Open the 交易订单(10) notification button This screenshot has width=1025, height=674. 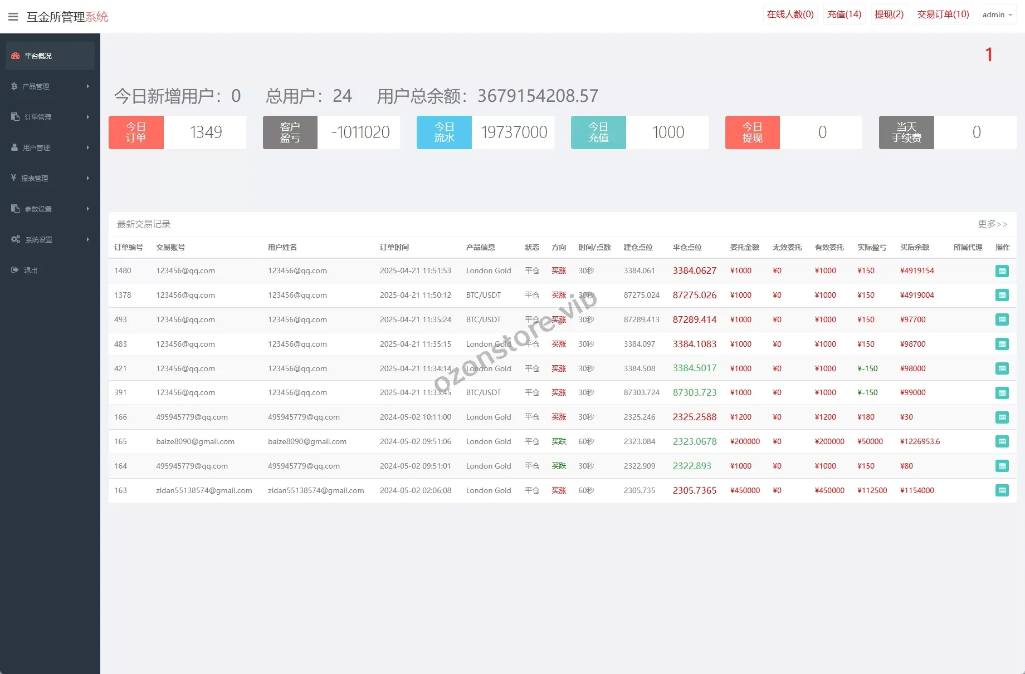click(x=943, y=14)
